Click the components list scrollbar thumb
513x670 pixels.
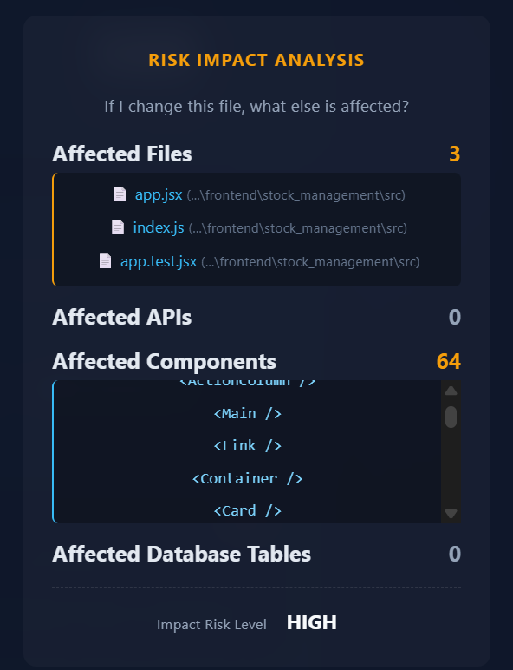451,417
